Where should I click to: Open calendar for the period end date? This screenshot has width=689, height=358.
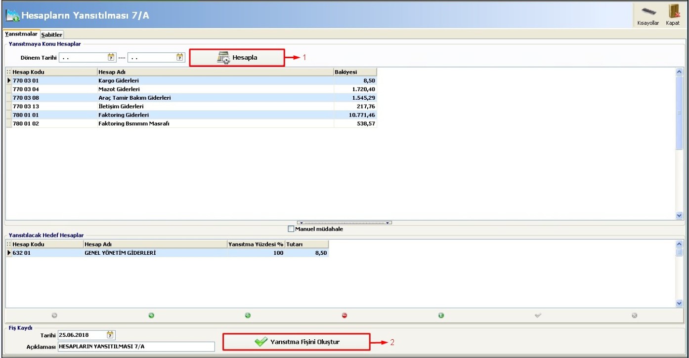point(180,57)
